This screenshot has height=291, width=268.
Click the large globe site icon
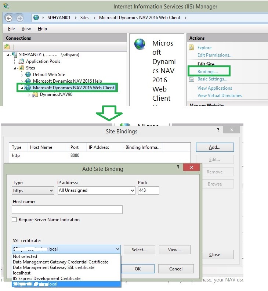(x=140, y=44)
